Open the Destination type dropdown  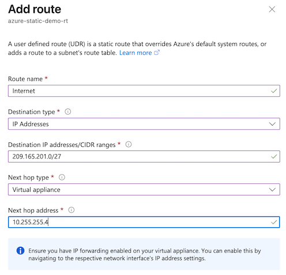click(x=144, y=124)
